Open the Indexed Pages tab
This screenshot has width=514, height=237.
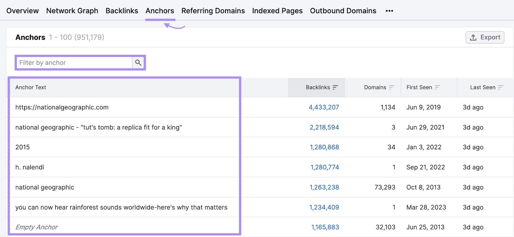tap(277, 11)
